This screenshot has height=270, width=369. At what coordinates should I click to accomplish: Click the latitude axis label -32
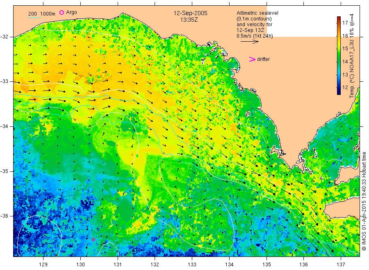coord(4,37)
